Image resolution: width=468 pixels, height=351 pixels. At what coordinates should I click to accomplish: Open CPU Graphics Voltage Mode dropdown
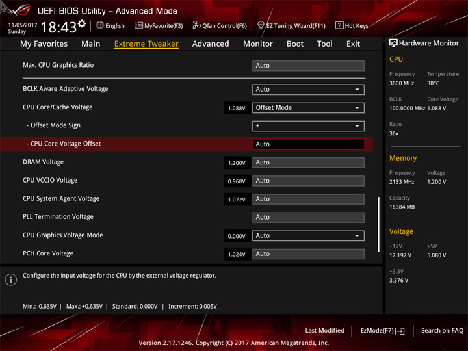pos(308,235)
